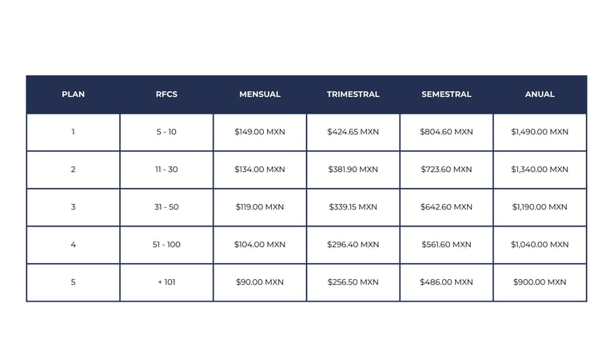Select the ANUAL column header

[x=540, y=94]
